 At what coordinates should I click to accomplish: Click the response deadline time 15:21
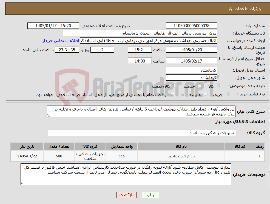140,50
